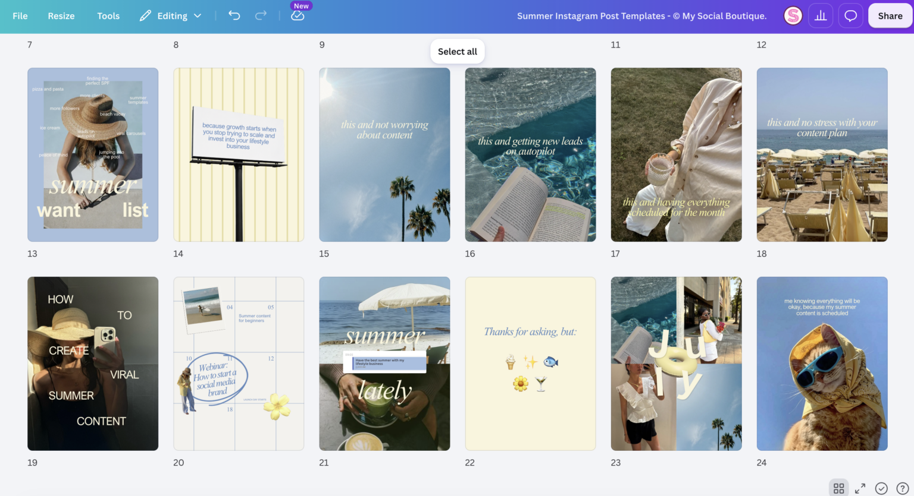Screen dimensions: 914x496
Task: Open the pink S profile avatar
Action: 793,16
